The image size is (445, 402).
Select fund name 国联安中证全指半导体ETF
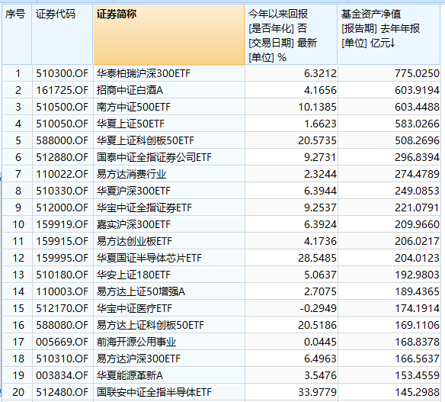[x=154, y=392]
